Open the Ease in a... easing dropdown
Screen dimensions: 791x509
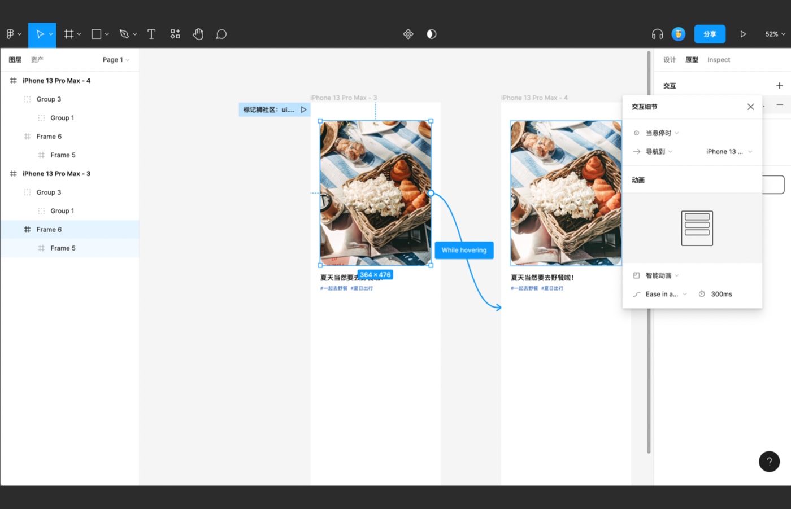pyautogui.click(x=666, y=294)
